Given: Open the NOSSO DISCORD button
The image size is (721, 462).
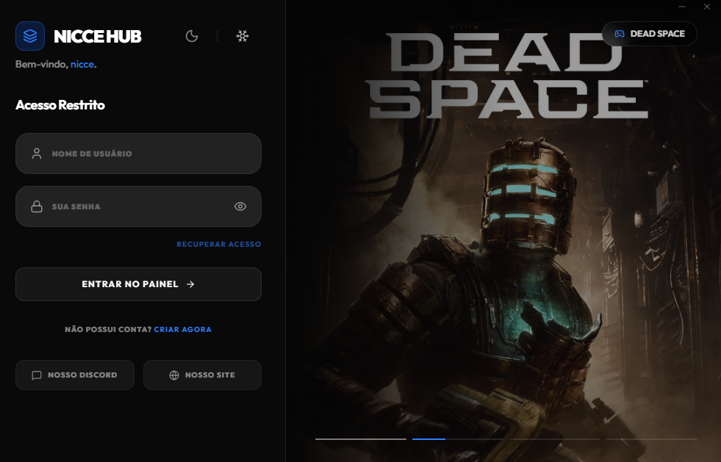Looking at the screenshot, I should pyautogui.click(x=75, y=375).
